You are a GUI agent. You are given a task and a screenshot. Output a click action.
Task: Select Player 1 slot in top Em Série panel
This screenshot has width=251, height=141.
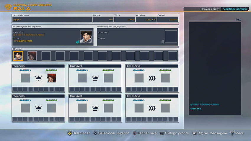click(x=139, y=78)
